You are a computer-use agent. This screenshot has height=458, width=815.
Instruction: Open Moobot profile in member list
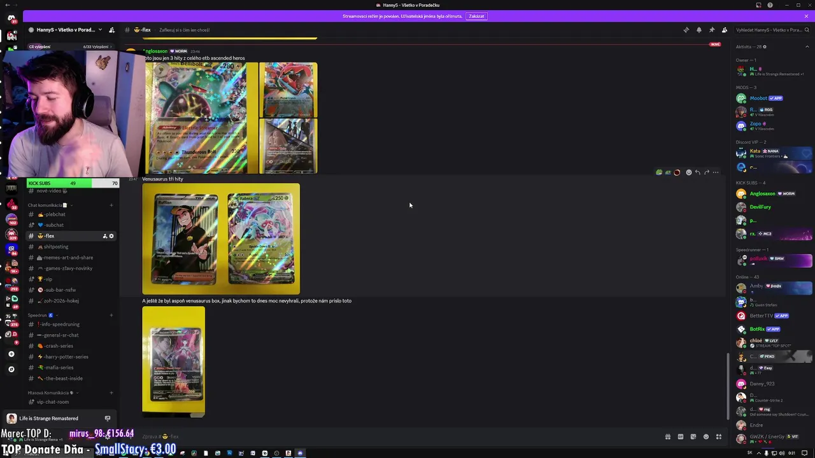click(x=774, y=98)
